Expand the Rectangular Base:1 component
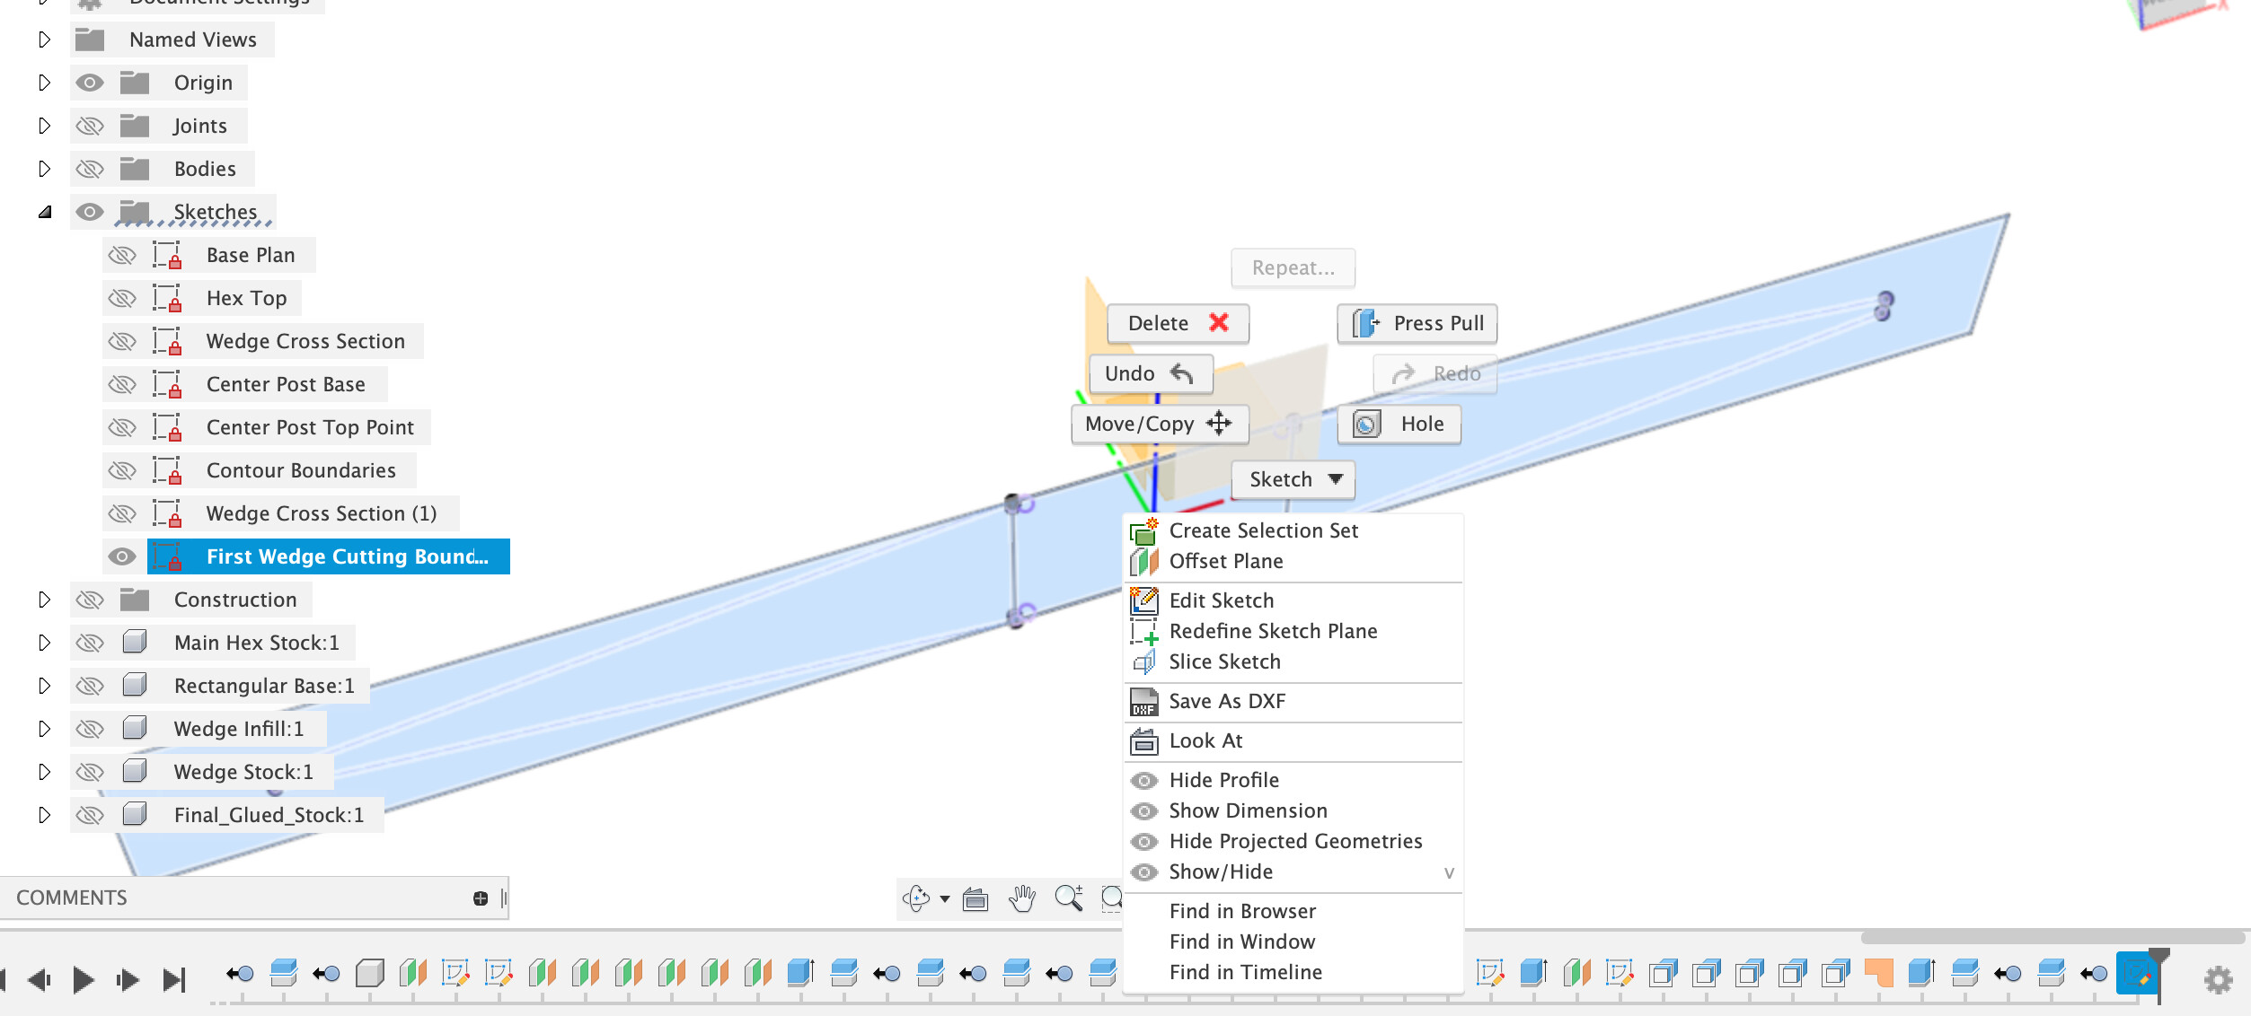Screen dimensions: 2251x1016 coord(44,686)
